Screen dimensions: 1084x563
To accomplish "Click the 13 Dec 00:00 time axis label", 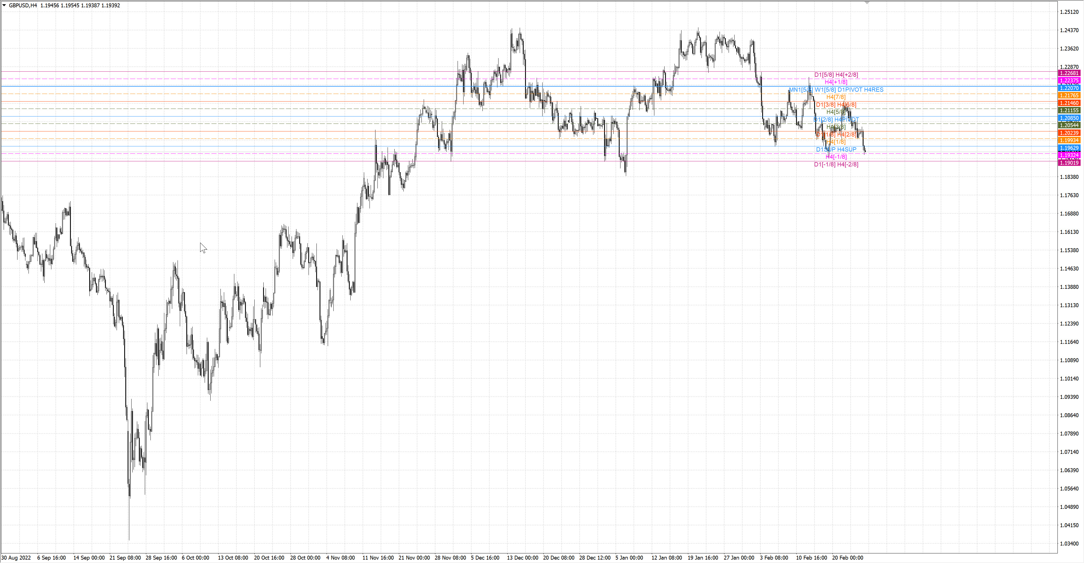I will tap(522, 558).
